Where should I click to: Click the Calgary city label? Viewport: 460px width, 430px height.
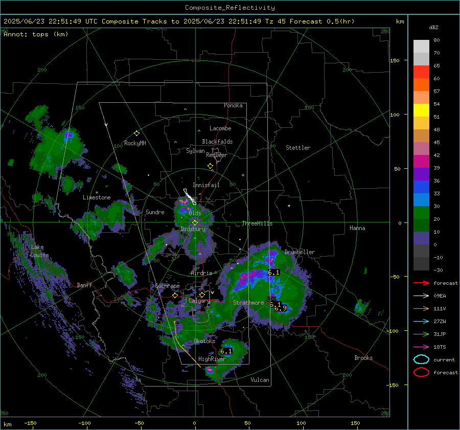(x=199, y=301)
